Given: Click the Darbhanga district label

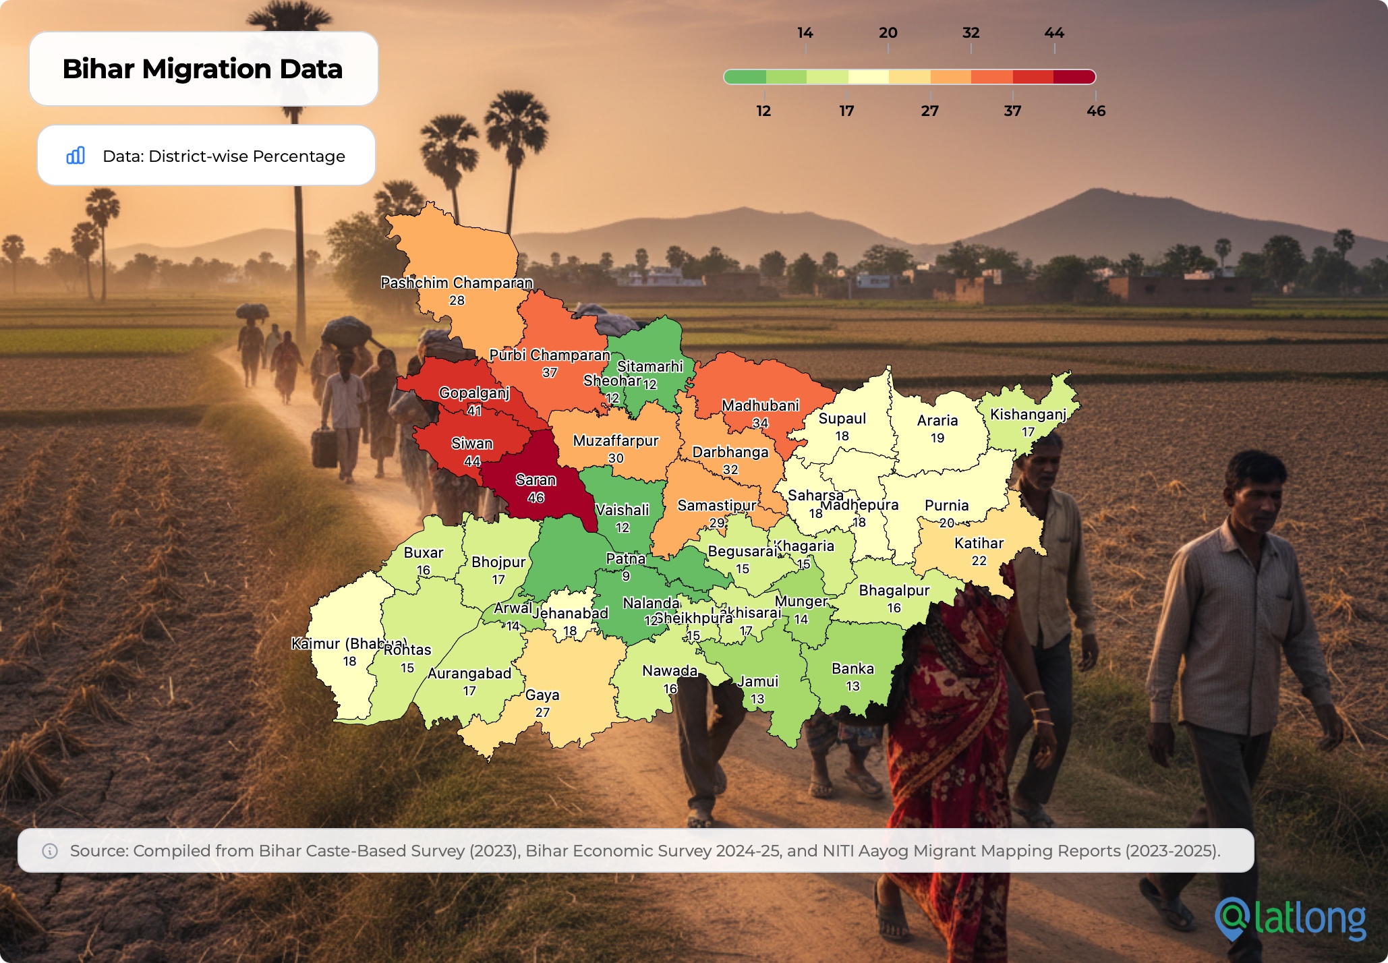Looking at the screenshot, I should pyautogui.click(x=730, y=452).
